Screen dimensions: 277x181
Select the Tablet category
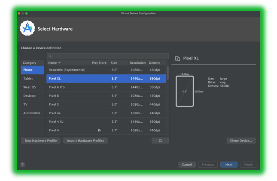[x=28, y=79]
